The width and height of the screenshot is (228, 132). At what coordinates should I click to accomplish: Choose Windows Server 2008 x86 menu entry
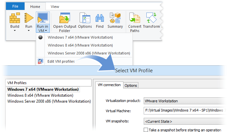click(89, 53)
